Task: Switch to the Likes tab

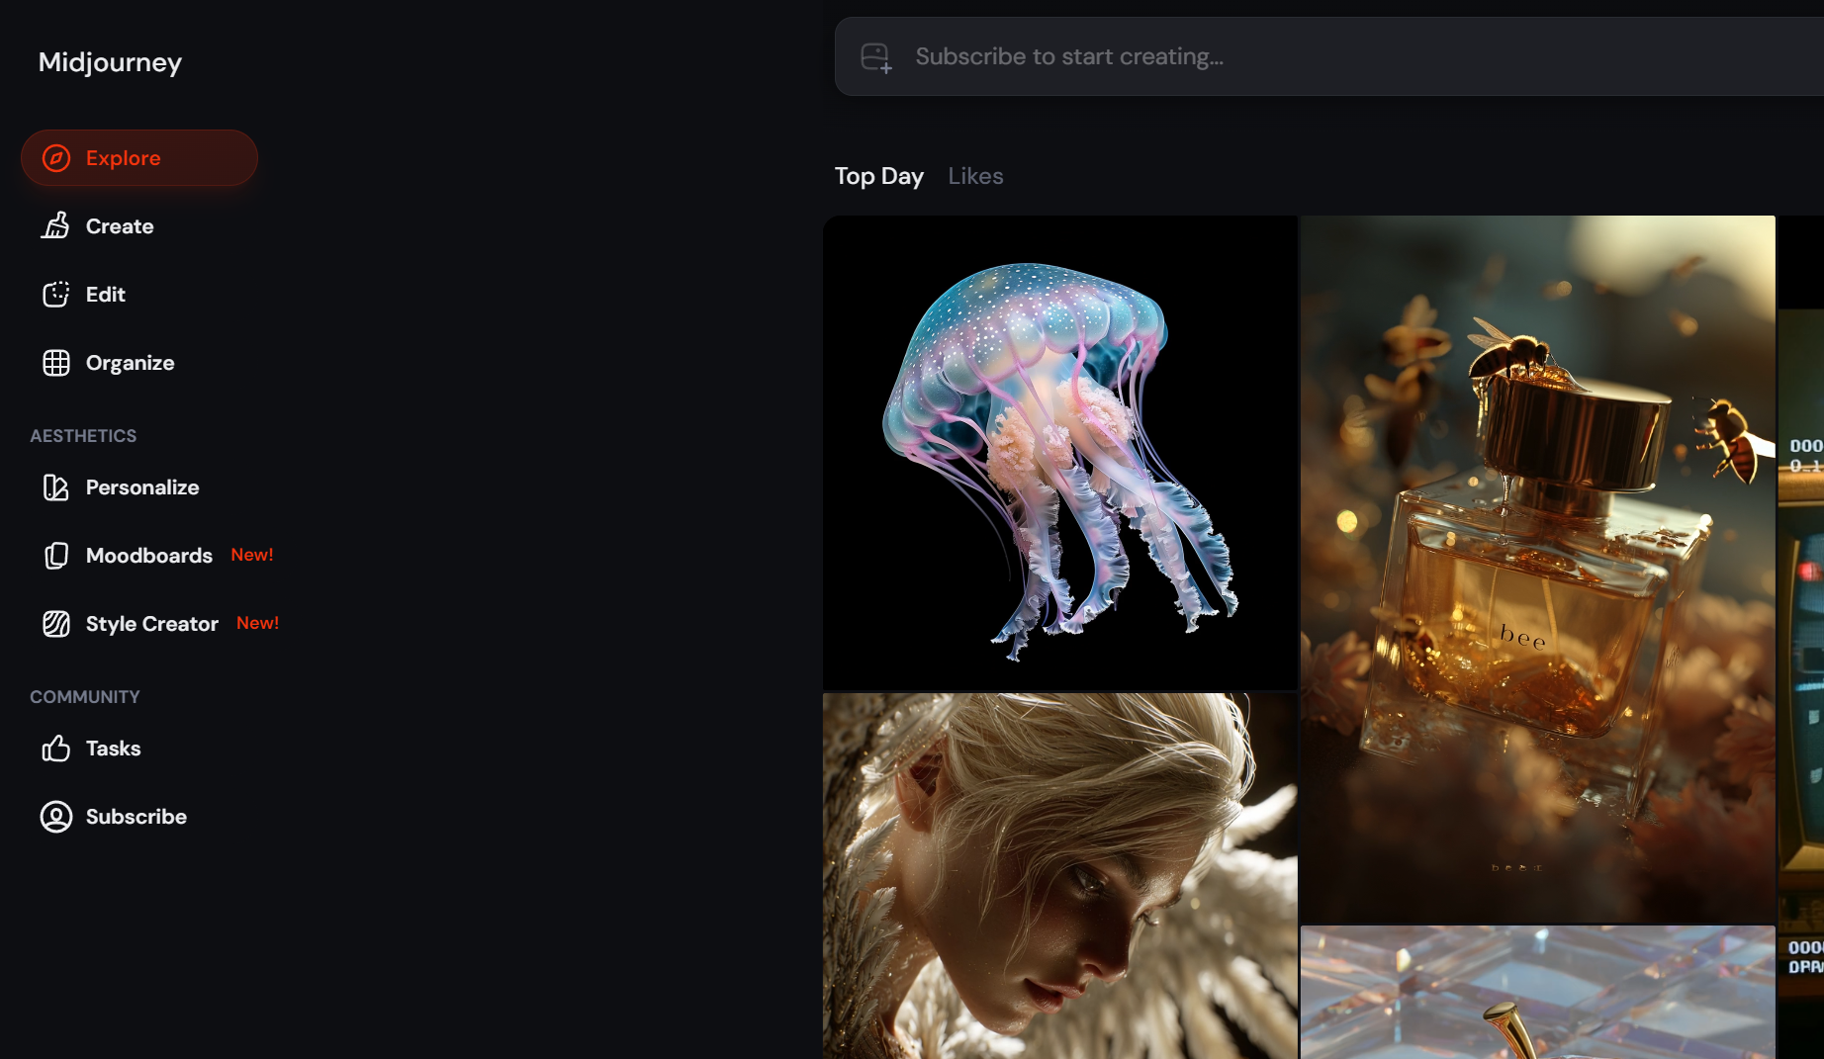Action: 975,176
